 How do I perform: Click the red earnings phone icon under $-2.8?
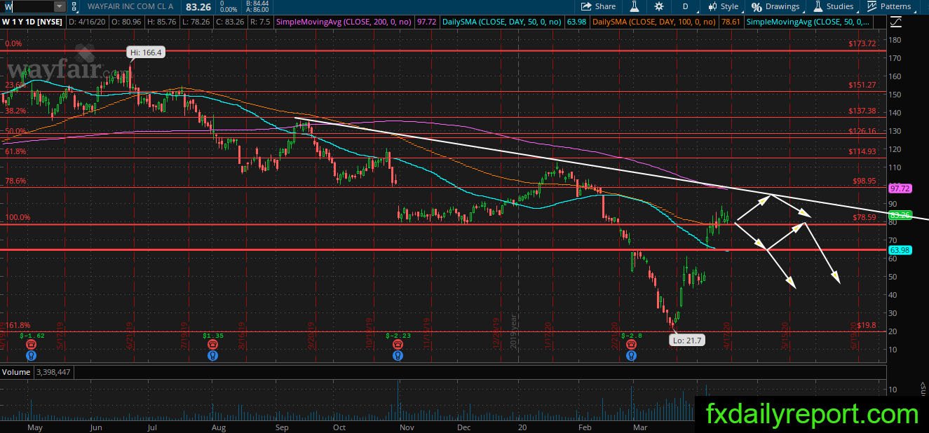tap(632, 345)
